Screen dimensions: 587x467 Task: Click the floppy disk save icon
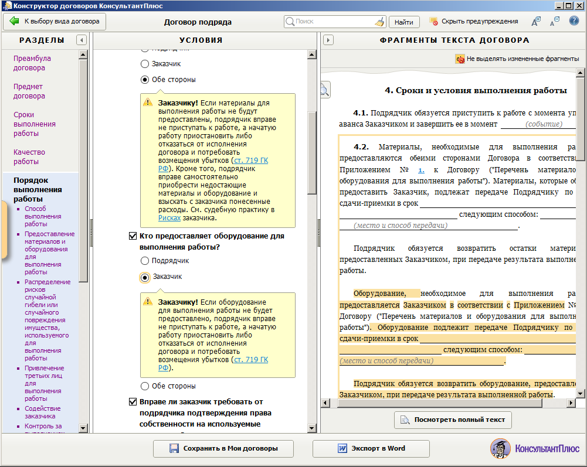point(174,448)
